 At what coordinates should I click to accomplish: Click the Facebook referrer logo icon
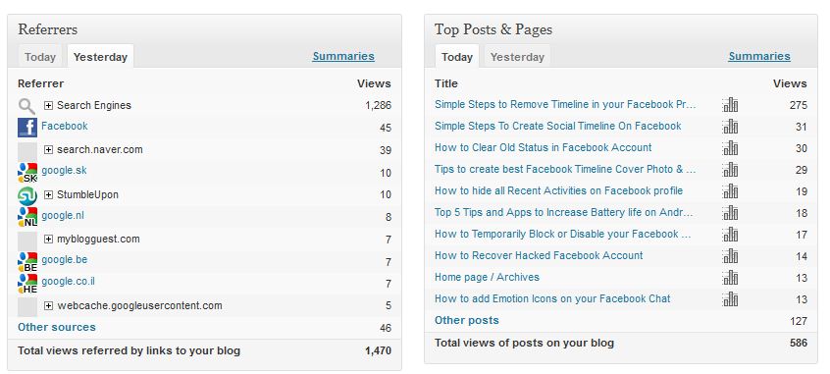coord(27,128)
